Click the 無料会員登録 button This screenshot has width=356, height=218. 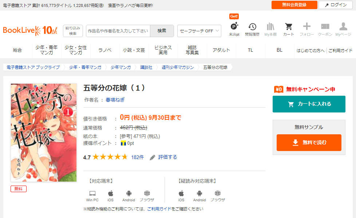click(294, 5)
